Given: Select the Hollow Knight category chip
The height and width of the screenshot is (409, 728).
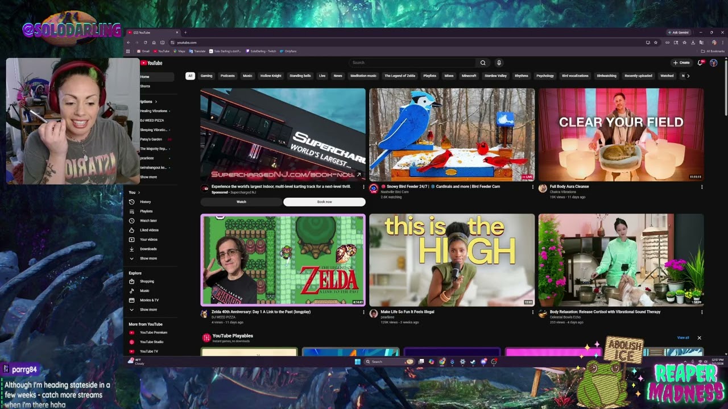Looking at the screenshot, I should [x=271, y=76].
